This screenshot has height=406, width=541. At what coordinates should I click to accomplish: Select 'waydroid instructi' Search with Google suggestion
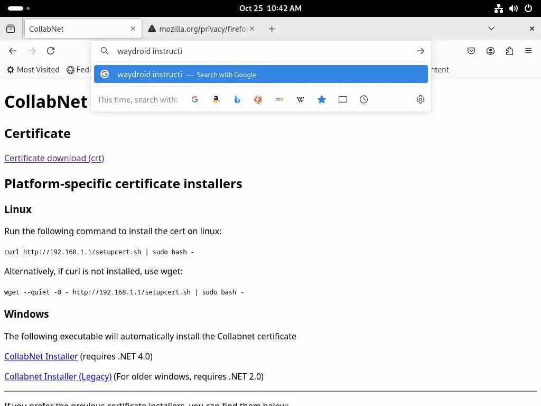(x=261, y=74)
